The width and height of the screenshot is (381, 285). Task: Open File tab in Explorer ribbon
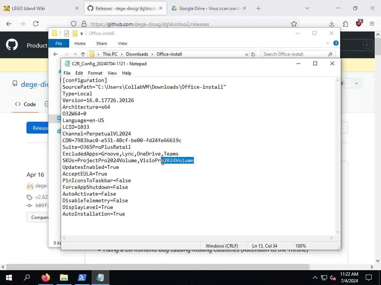click(x=59, y=43)
